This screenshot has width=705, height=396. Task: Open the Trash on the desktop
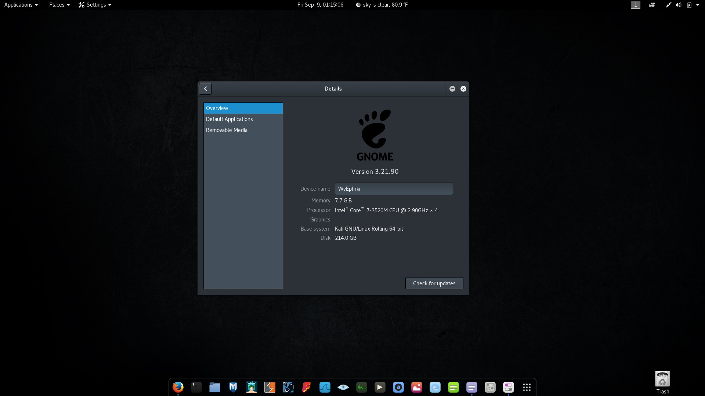[x=662, y=380]
